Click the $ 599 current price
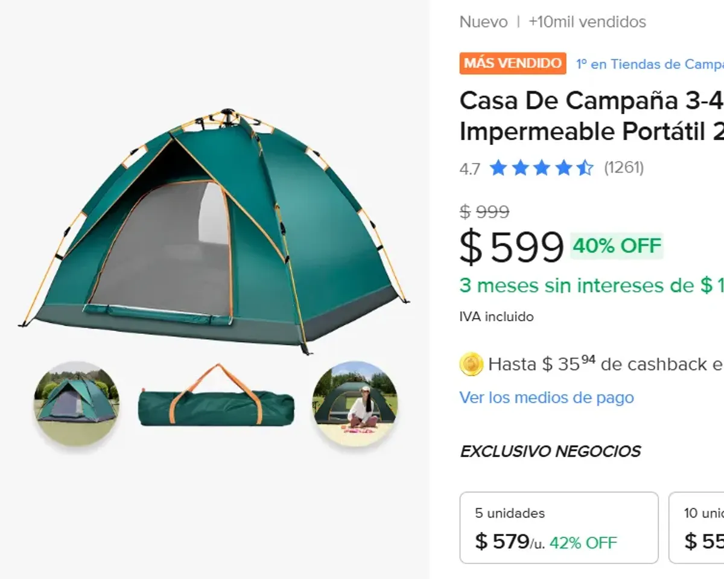724x579 pixels. click(x=512, y=247)
